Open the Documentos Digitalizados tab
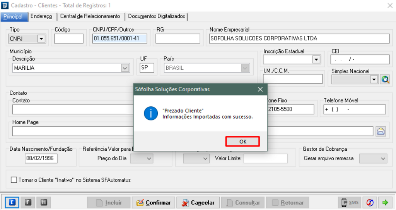 [x=156, y=17]
